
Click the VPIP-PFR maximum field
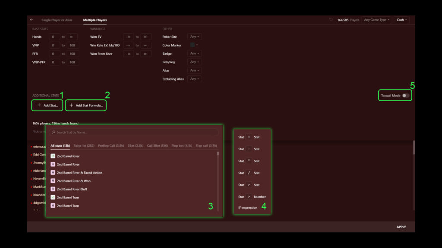pyautogui.click(x=73, y=62)
